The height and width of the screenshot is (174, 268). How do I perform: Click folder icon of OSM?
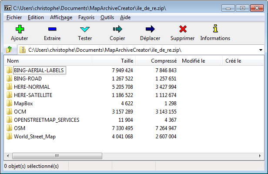(9, 128)
